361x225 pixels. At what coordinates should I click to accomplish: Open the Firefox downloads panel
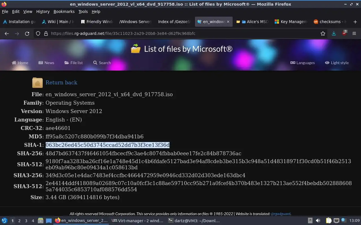click(334, 33)
